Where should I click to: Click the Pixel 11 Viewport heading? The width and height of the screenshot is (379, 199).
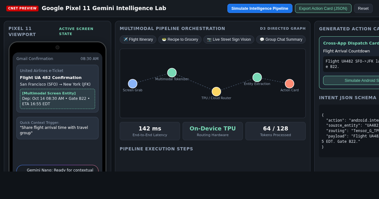[x=22, y=31]
